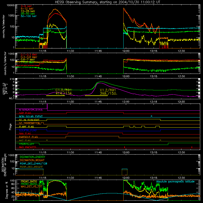Click the 12:30 label under the GOES panel
This screenshot has height=203, width=203.
181,102
